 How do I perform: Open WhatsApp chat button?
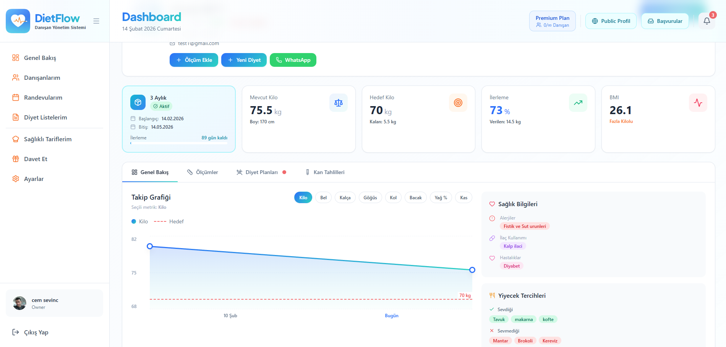[293, 60]
